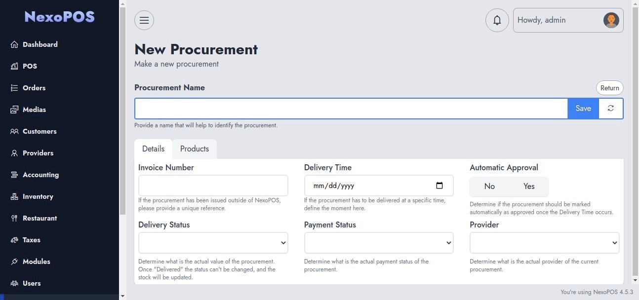
Task: Click the Dashboard home icon
Action: [x=14, y=44]
